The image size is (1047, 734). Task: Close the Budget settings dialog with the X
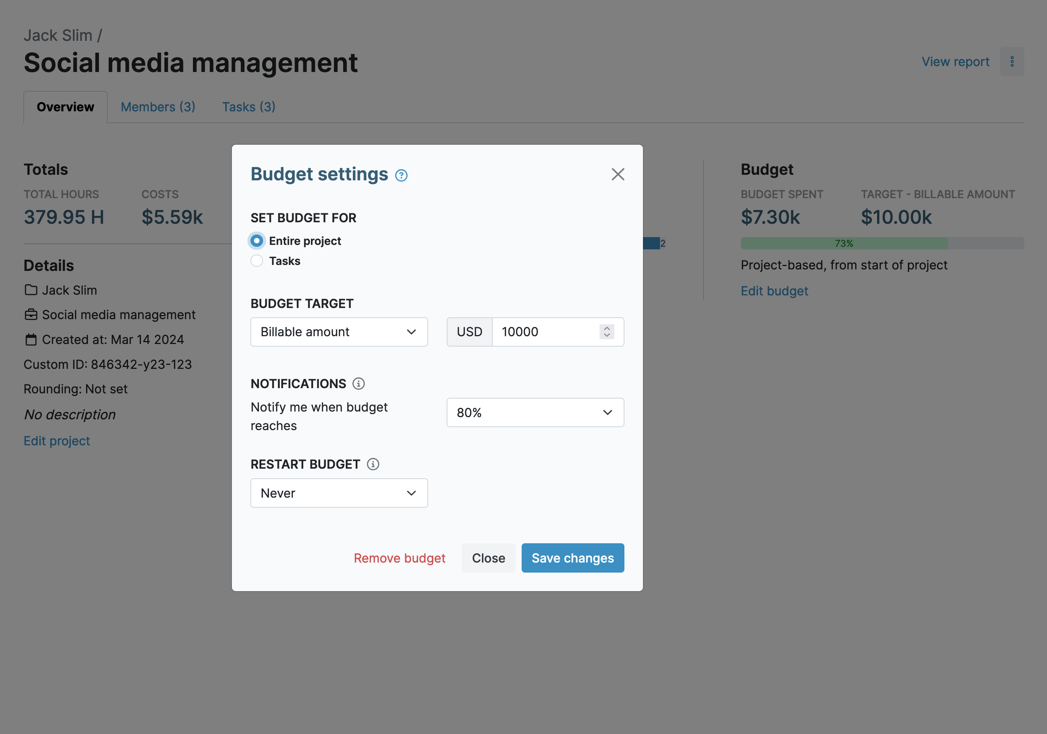[x=618, y=174]
